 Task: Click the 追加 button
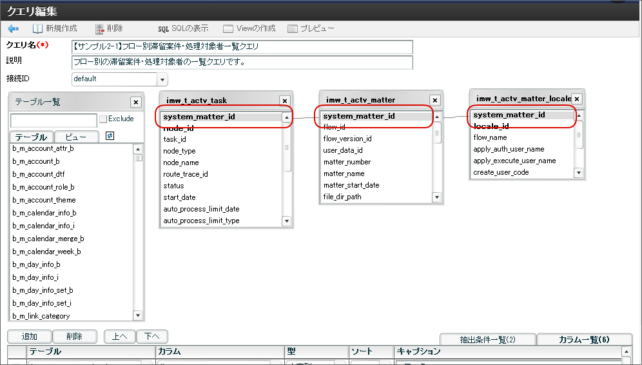click(x=30, y=337)
